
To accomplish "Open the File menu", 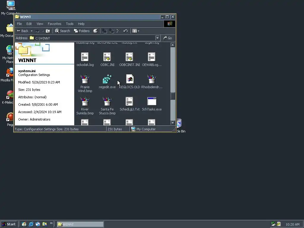I will [19, 24].
